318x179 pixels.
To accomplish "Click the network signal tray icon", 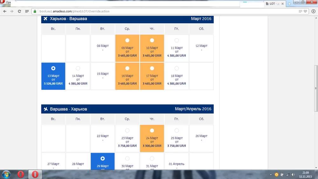I will (287, 175).
